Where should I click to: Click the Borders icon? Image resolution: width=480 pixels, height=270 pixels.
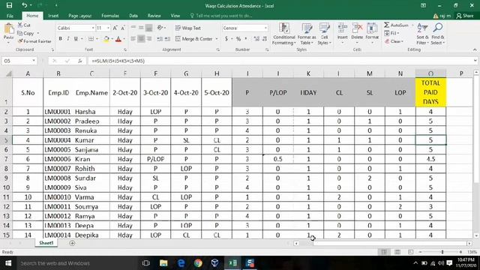click(x=91, y=39)
